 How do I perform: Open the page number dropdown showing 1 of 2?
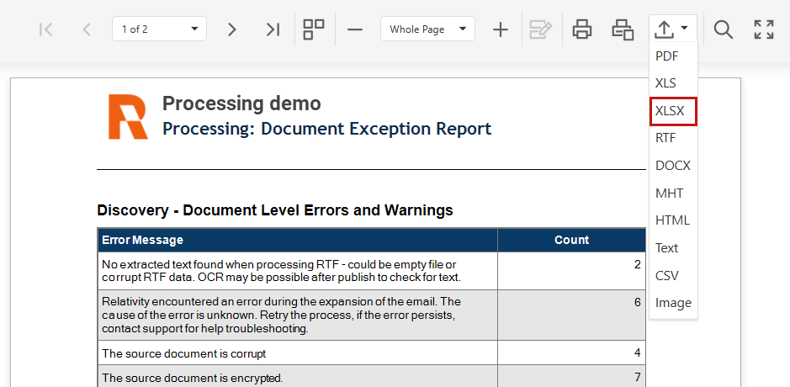[x=159, y=29]
